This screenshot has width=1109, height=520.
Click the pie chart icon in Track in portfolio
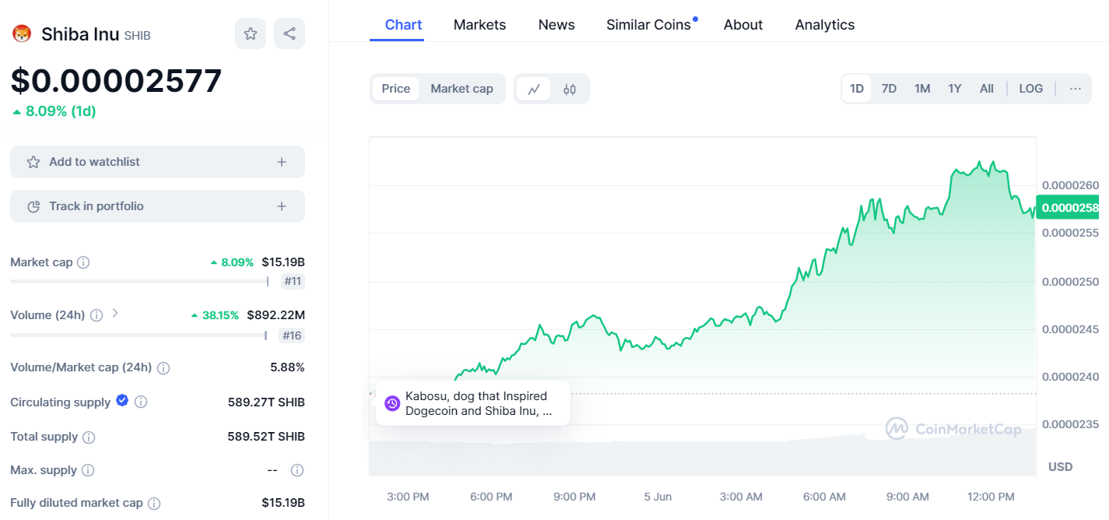pyautogui.click(x=33, y=206)
